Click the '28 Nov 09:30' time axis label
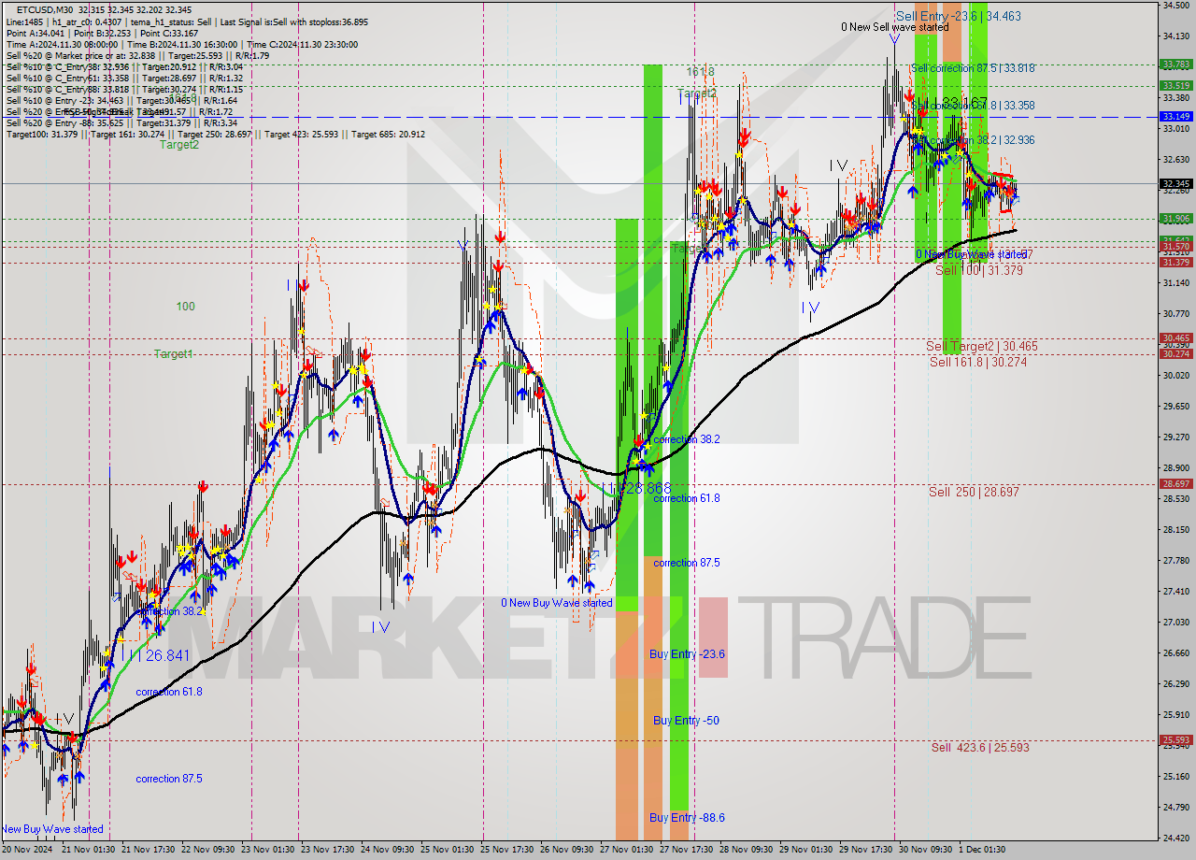 click(746, 850)
